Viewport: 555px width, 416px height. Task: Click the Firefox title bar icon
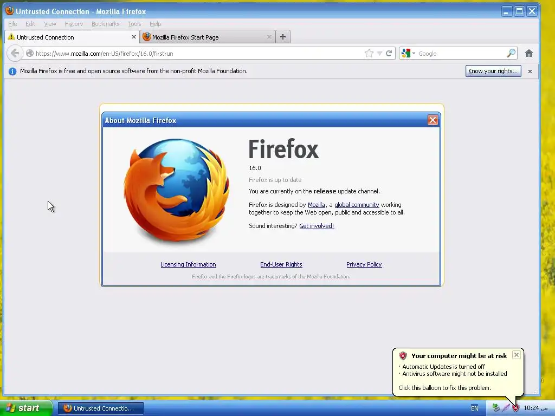click(x=10, y=11)
